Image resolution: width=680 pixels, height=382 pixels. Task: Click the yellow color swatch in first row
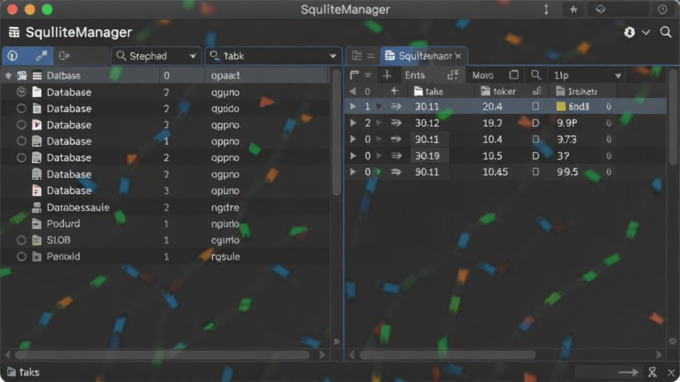tap(560, 107)
